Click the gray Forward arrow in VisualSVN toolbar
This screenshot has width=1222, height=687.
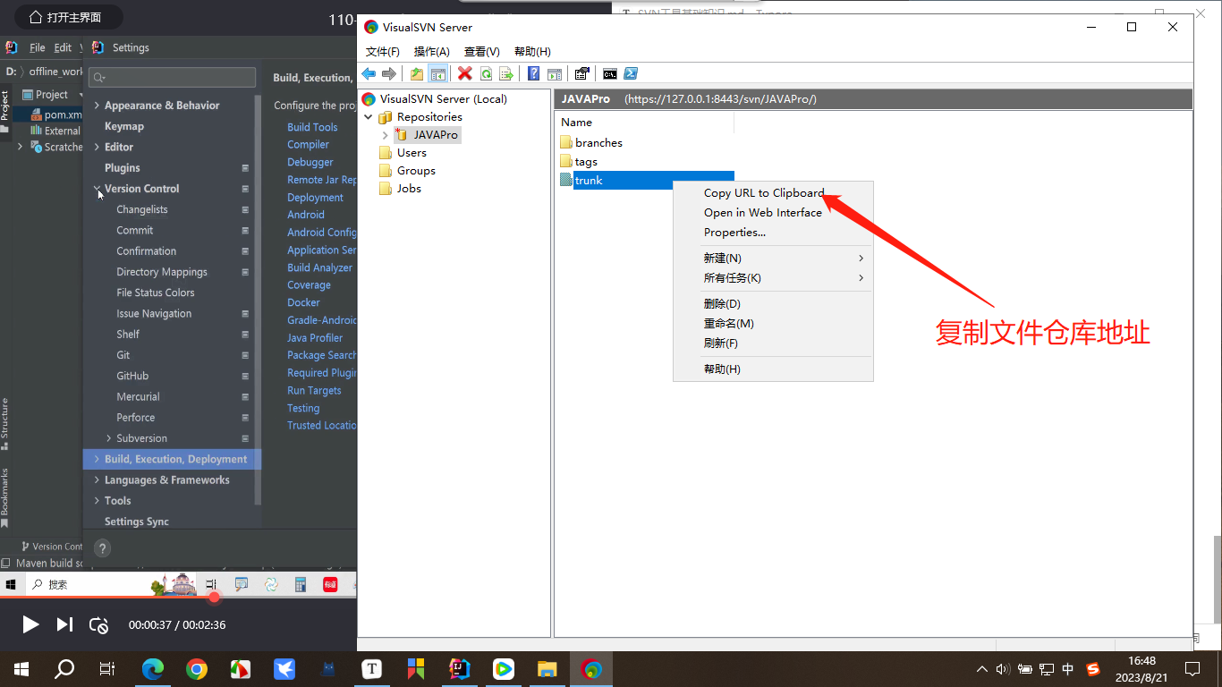(389, 73)
